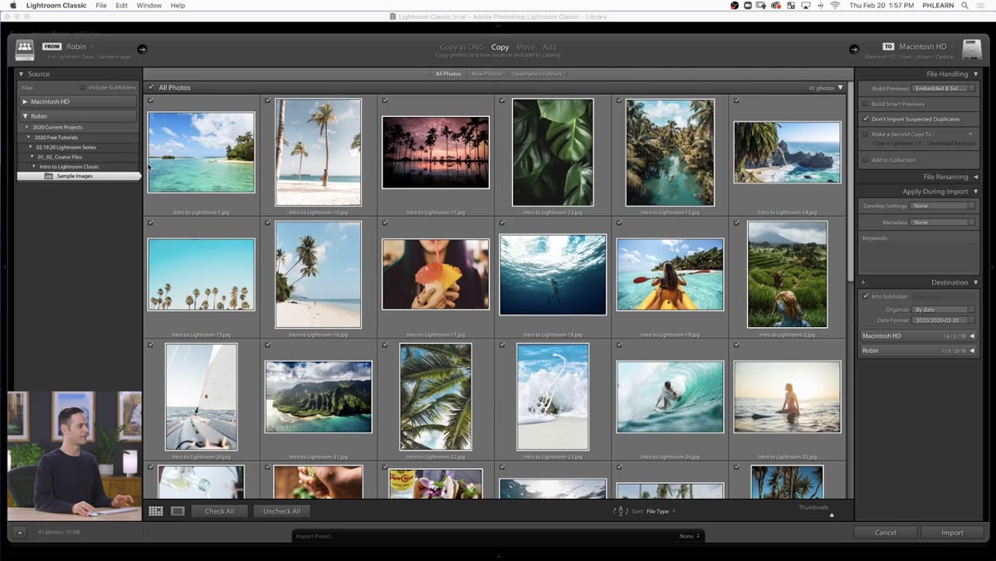
Task: Switch to the New Photos tab
Action: click(x=486, y=74)
